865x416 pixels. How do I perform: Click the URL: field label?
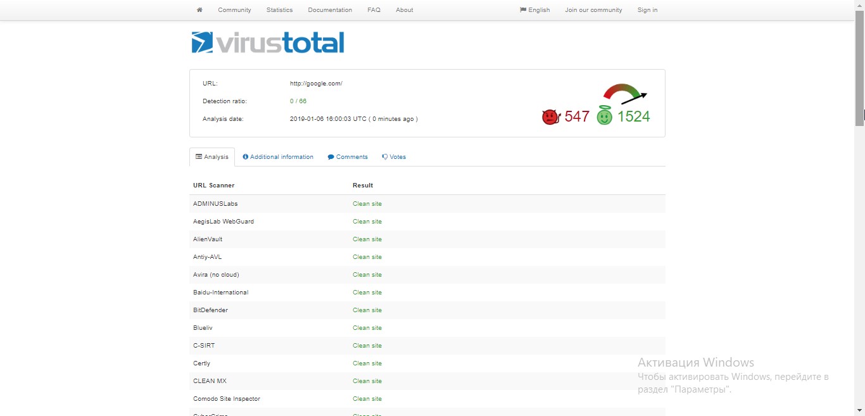point(210,84)
